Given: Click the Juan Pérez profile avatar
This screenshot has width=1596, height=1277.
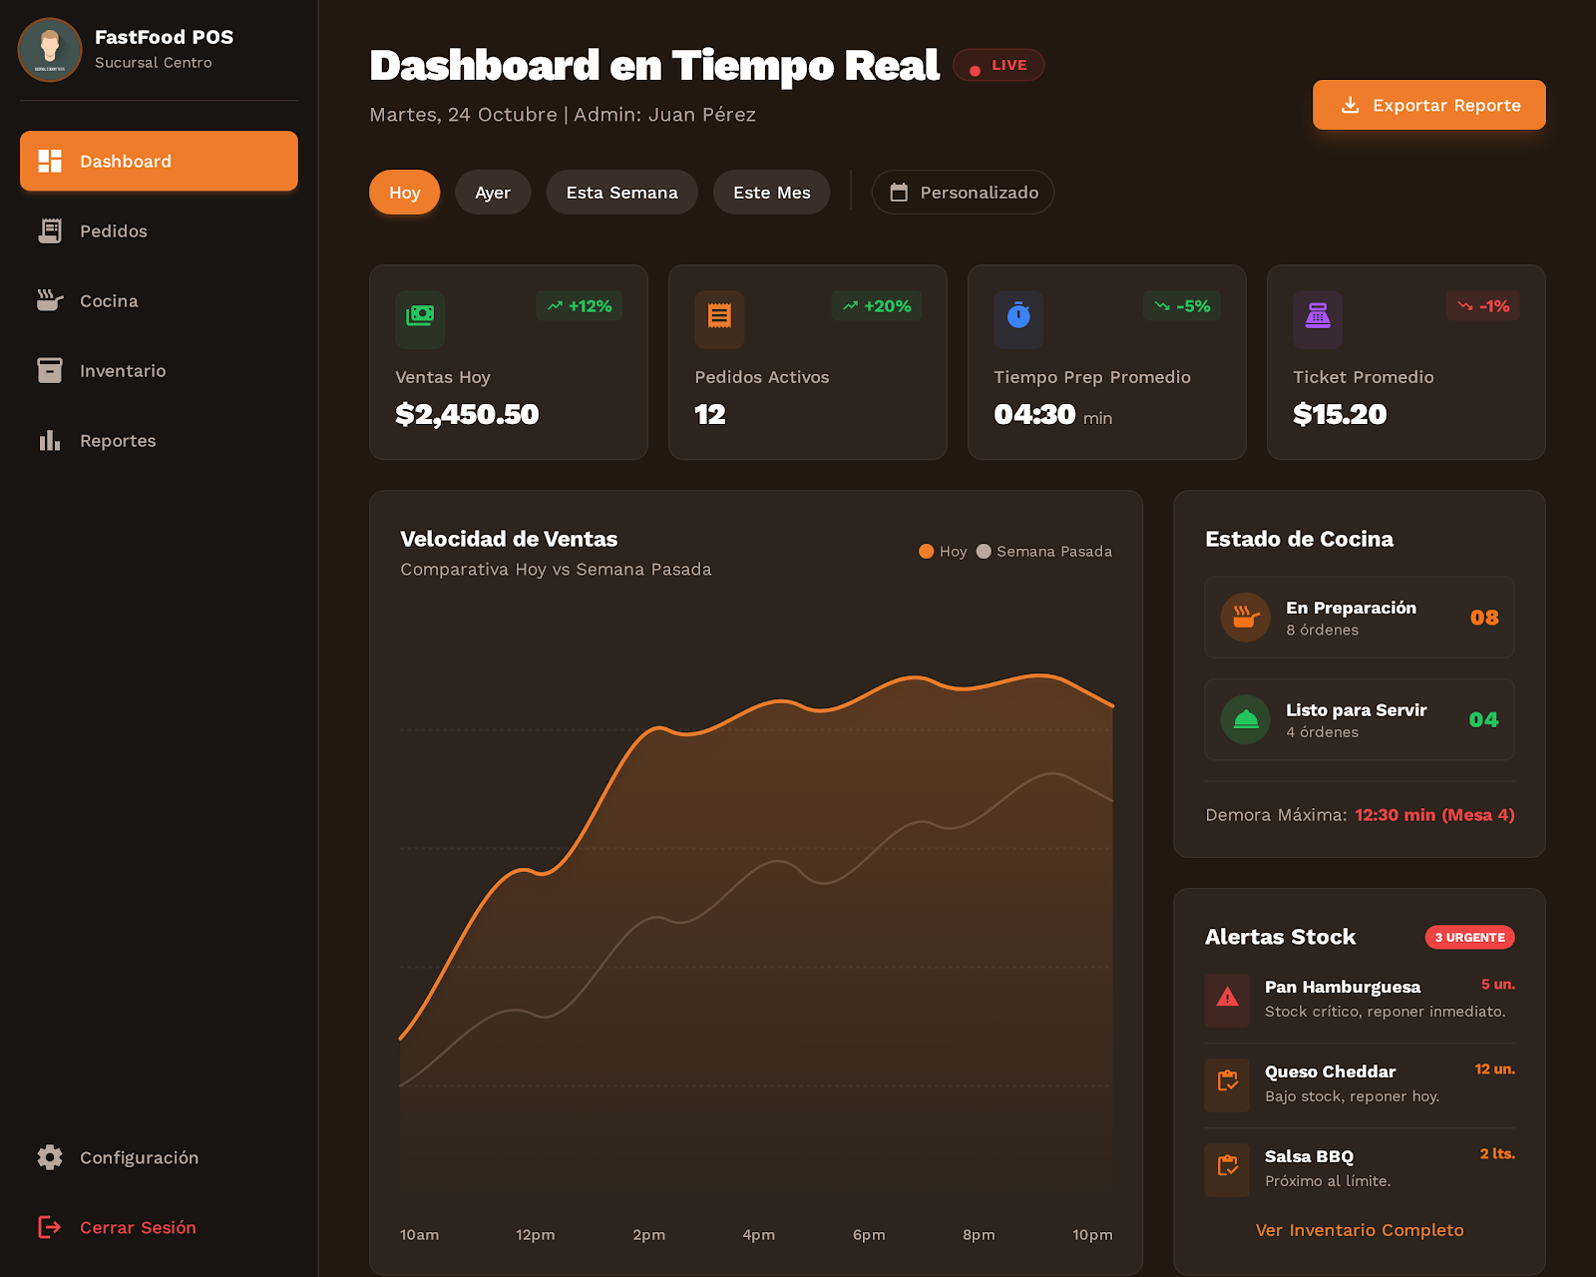Looking at the screenshot, I should point(49,49).
